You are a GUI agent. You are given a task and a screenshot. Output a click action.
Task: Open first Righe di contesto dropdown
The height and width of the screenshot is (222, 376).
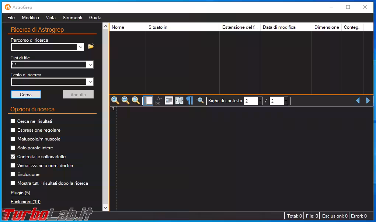[260, 101]
